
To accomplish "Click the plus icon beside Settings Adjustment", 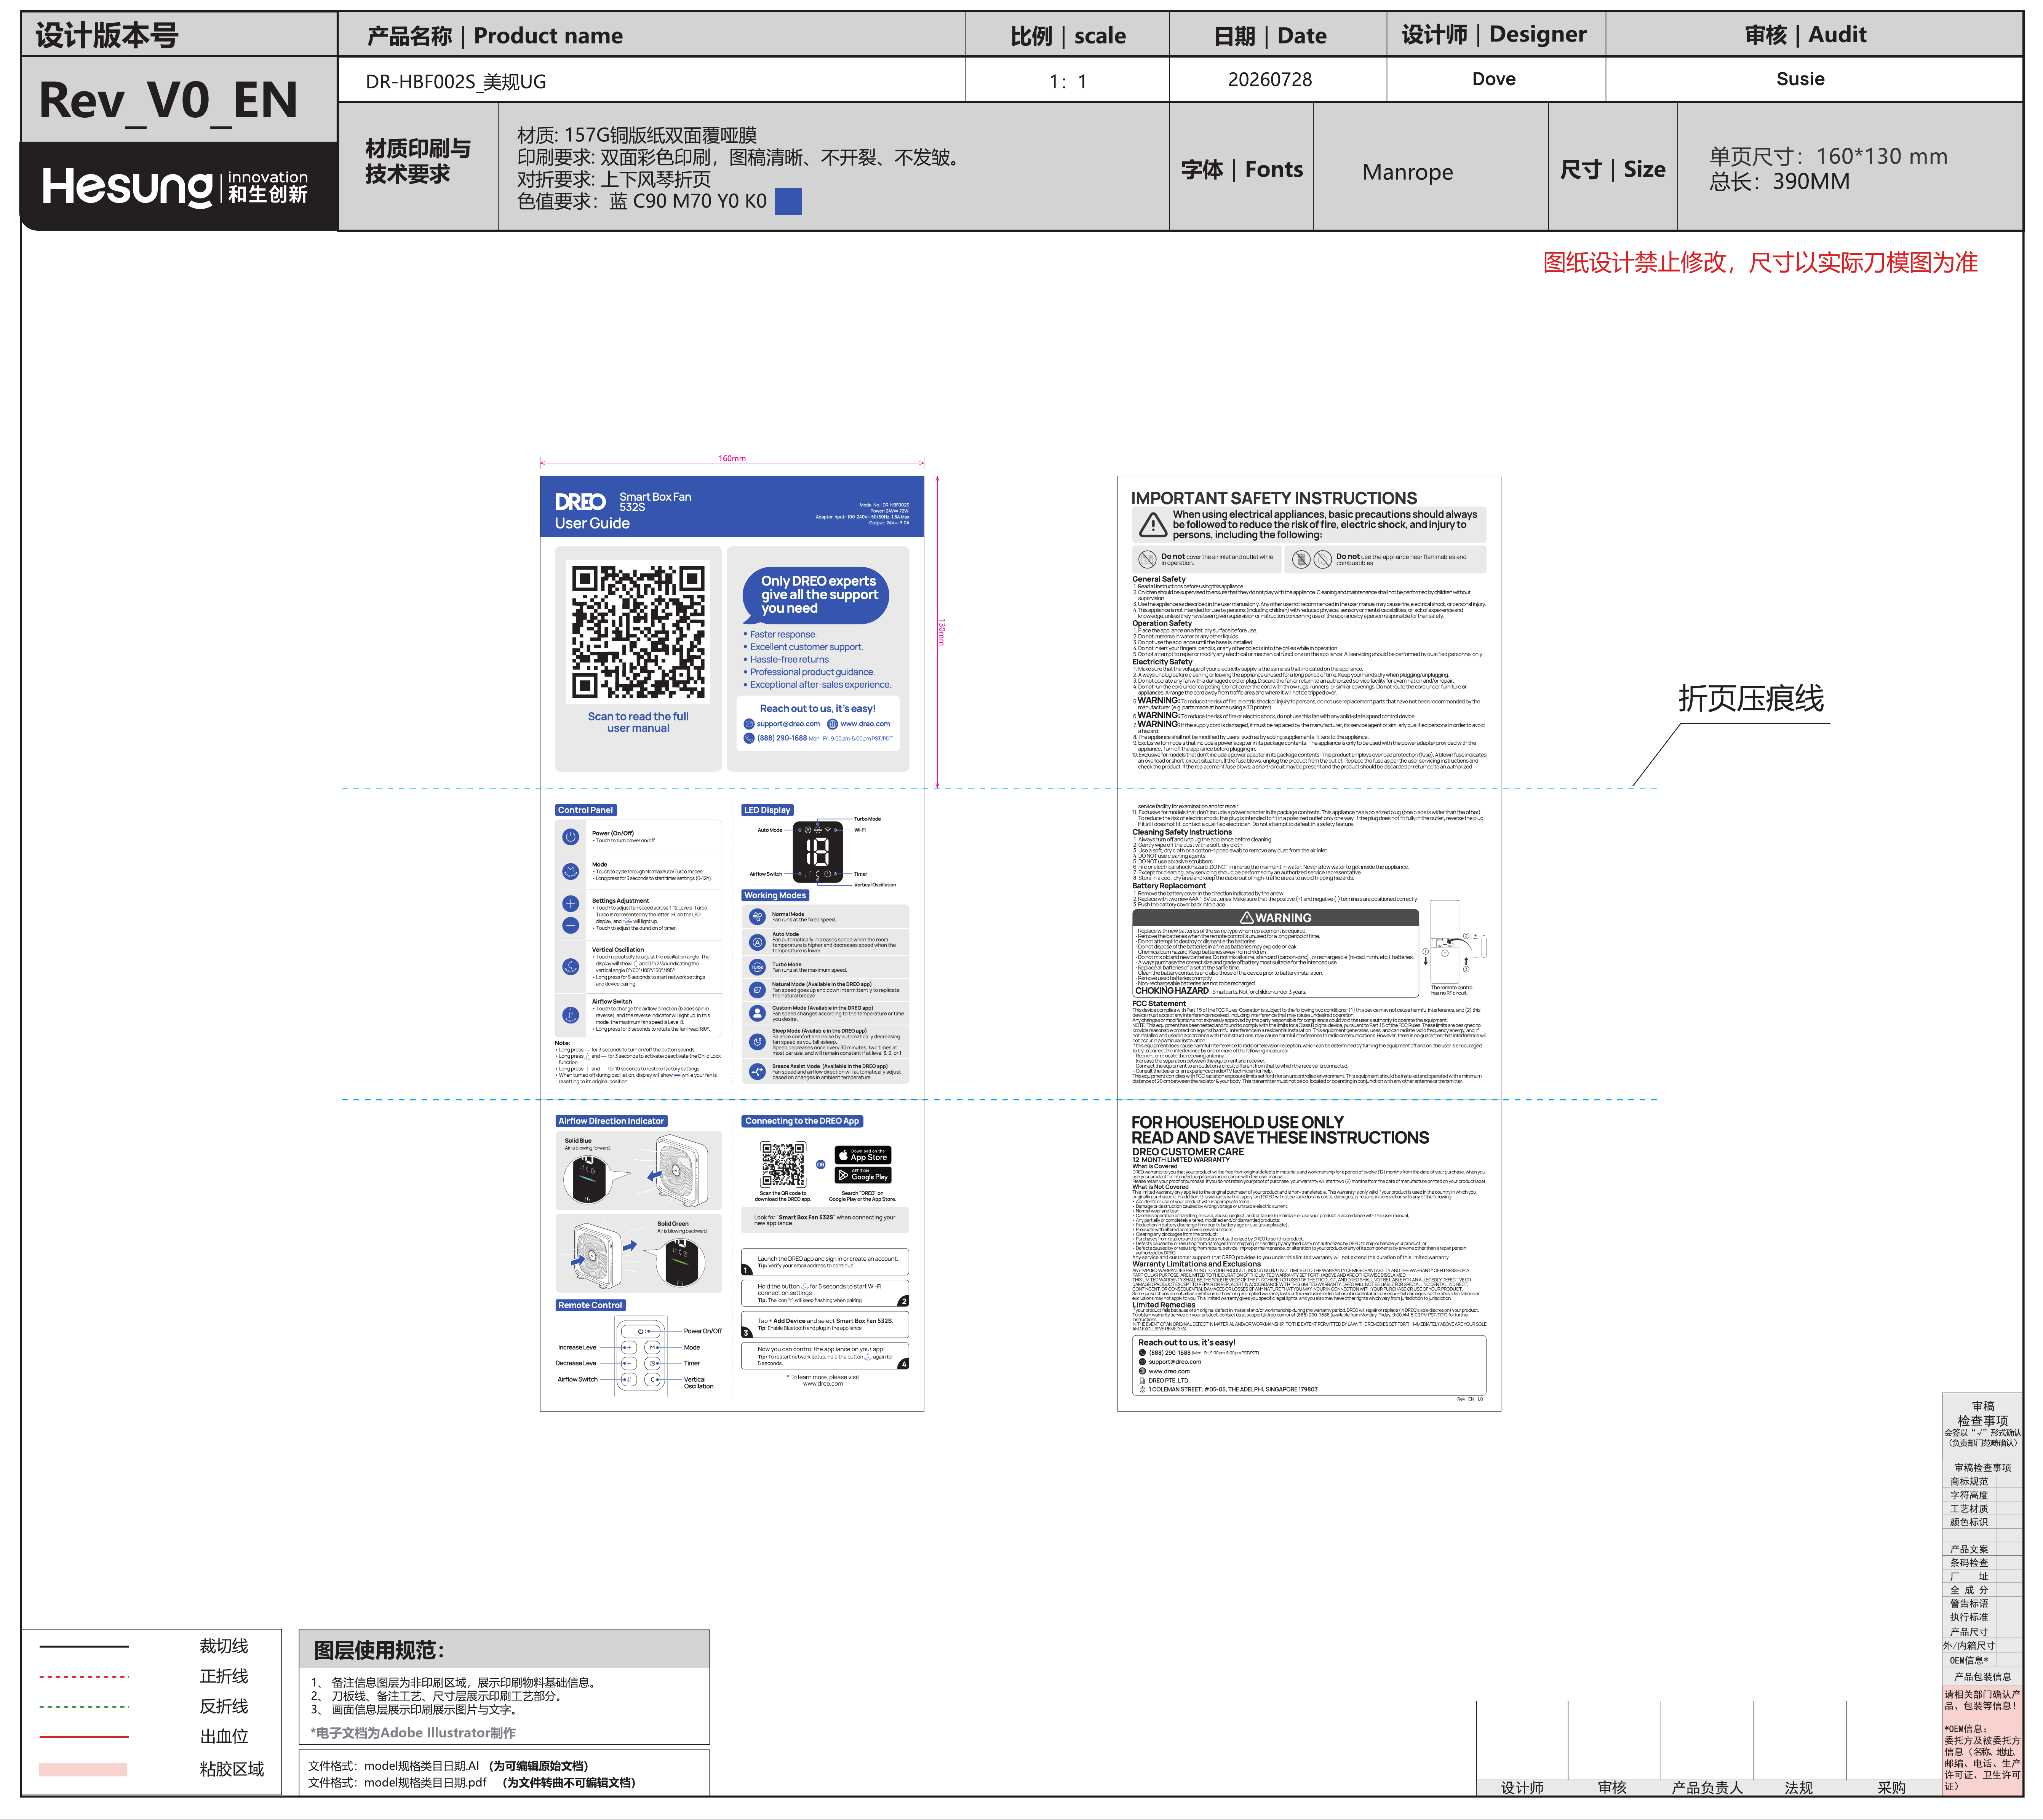I will point(570,903).
